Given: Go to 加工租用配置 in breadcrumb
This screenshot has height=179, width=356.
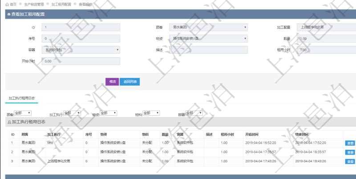Looking at the screenshot, I should click(61, 4).
